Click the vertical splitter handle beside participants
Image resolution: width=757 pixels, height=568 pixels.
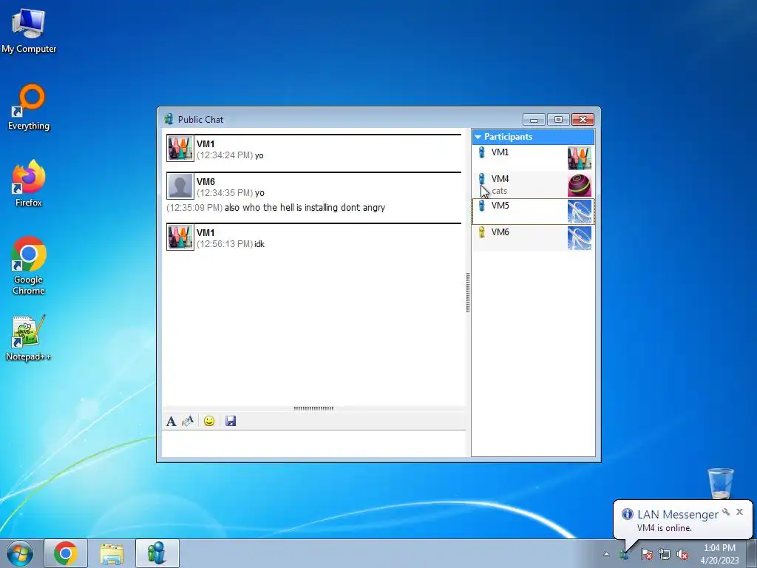(468, 292)
